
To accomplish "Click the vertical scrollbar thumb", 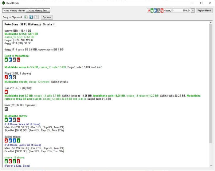I will tap(211, 84).
